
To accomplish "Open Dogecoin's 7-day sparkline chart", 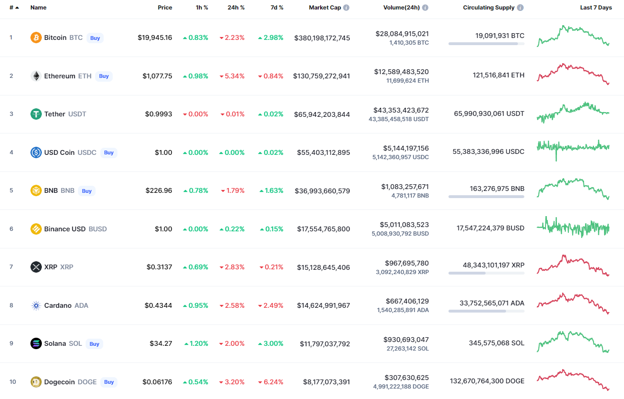I will point(573,380).
